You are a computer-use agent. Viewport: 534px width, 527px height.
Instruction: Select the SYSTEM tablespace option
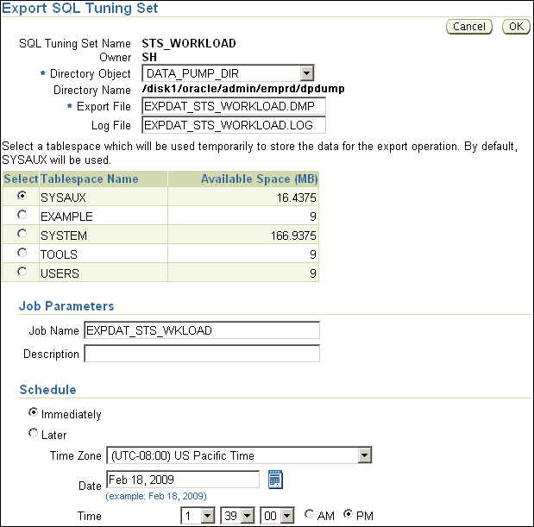[22, 235]
